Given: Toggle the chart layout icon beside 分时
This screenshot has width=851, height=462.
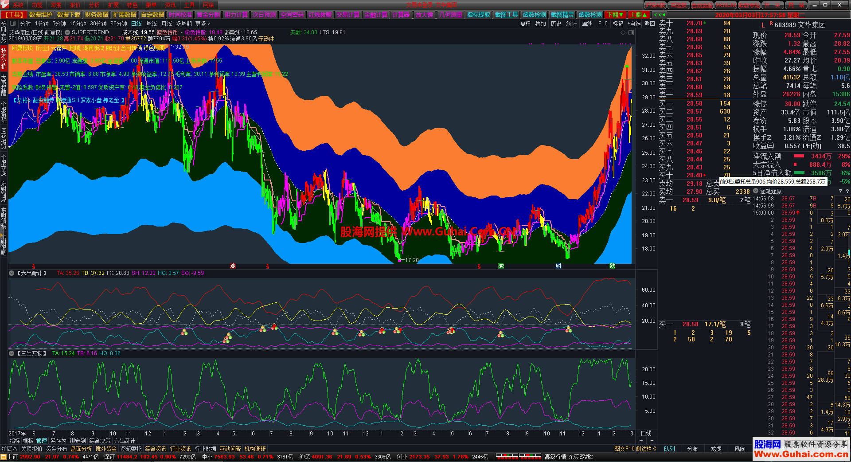Looking at the screenshot, I should pyautogui.click(x=12, y=23).
